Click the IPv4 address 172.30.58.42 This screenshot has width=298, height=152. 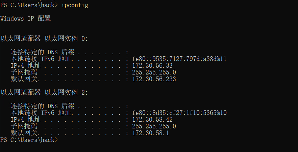click(152, 120)
